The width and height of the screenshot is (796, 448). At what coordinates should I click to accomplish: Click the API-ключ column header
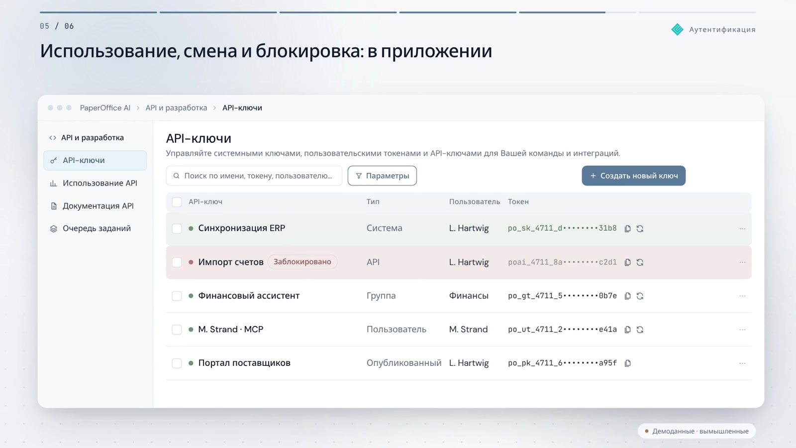click(x=205, y=202)
